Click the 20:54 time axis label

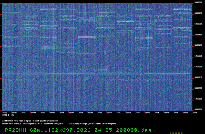click(138, 113)
